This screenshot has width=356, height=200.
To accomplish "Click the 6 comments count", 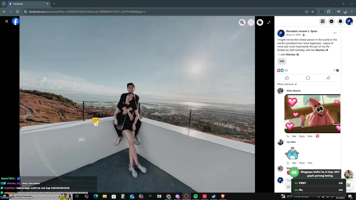I will (x=336, y=71).
